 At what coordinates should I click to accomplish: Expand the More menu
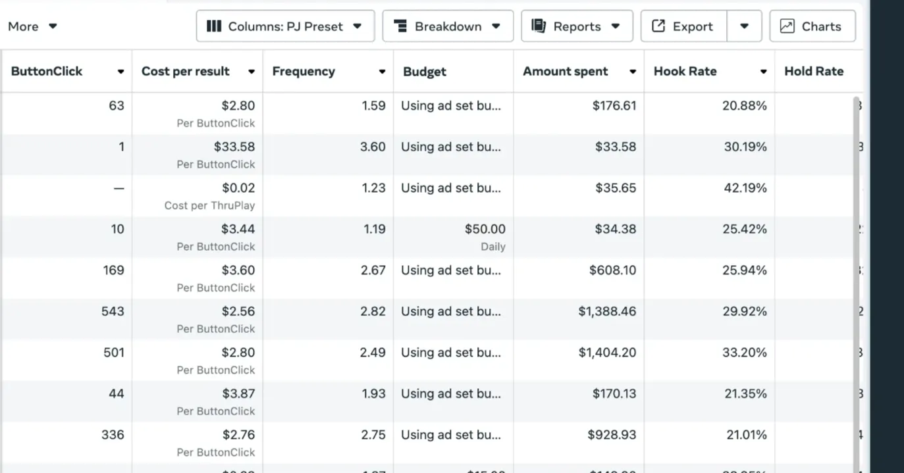[x=32, y=26]
